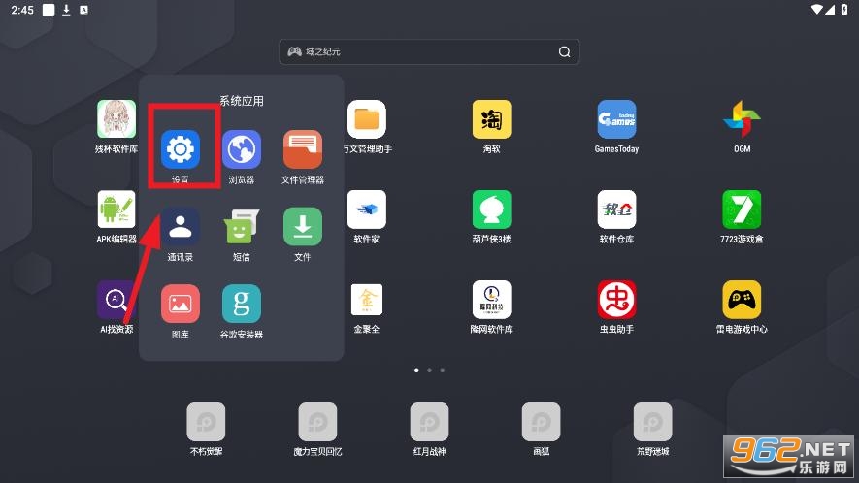
Task: Launch the yellow Taobao-style 淘软 app
Action: [x=491, y=119]
